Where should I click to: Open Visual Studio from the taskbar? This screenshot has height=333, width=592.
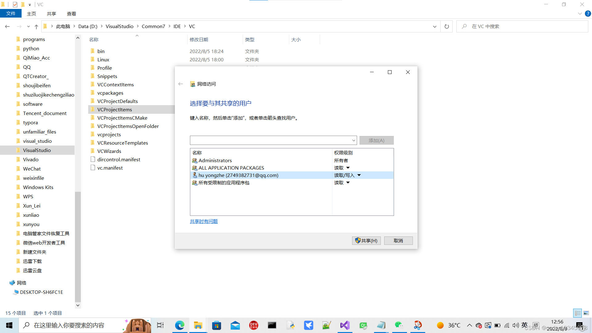(345, 325)
